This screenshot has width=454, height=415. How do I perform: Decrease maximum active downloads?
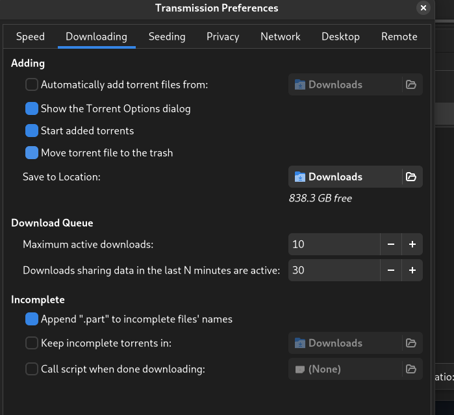pyautogui.click(x=391, y=244)
